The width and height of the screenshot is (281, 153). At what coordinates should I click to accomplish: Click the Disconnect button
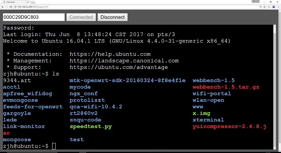tap(112, 17)
